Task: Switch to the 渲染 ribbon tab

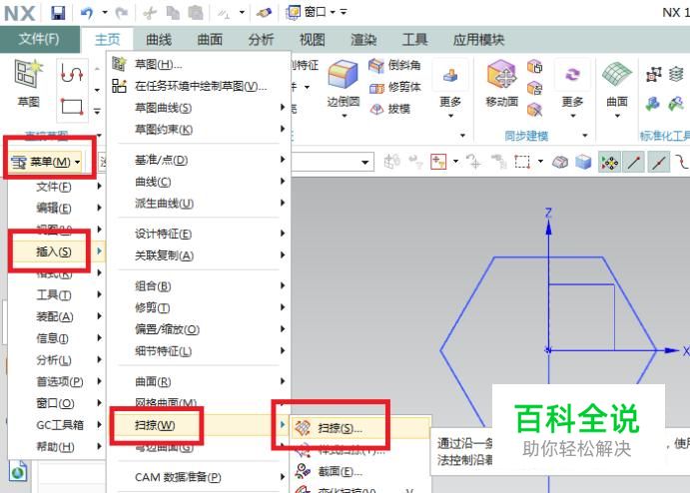Action: [363, 40]
